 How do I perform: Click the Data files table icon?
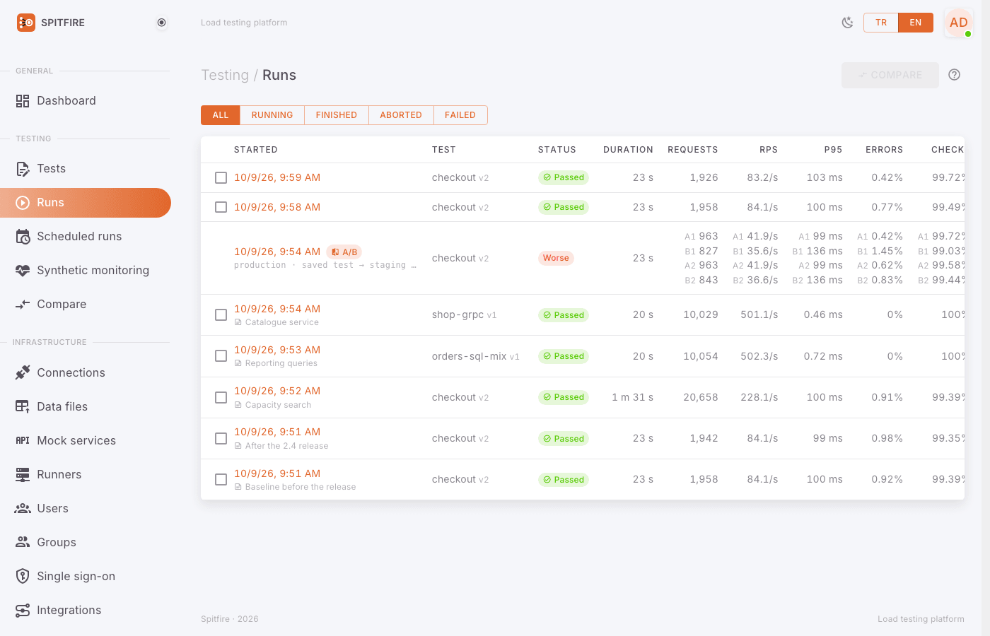click(x=23, y=406)
